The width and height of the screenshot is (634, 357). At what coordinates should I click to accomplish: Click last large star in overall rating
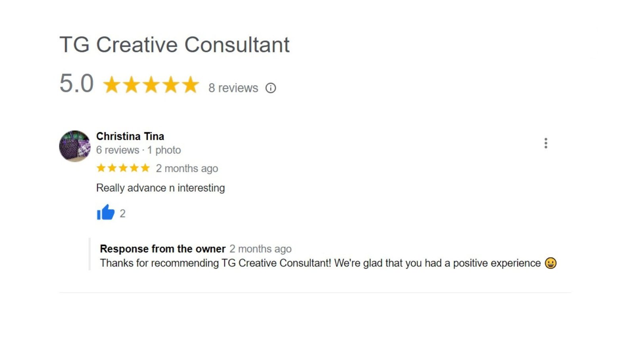point(191,85)
